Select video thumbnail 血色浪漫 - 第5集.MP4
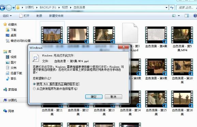The height and width of the screenshot is (127, 197). pos(182,35)
